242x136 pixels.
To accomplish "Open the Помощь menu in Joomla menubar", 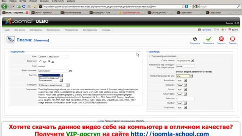I will pos(106,30).
